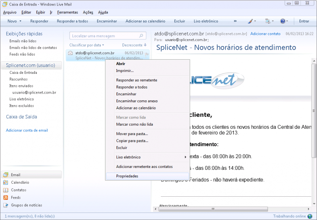Select usuario@splicenet.com.br subfolder
This screenshot has height=220, width=317.
pyautogui.click(x=34, y=92)
